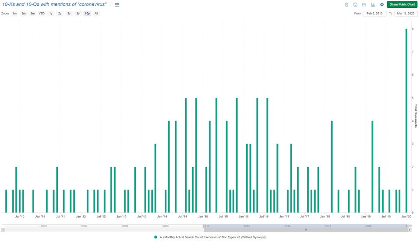Click the Share Public Chart button
Image resolution: width=420 pixels, height=244 pixels.
tap(402, 4)
